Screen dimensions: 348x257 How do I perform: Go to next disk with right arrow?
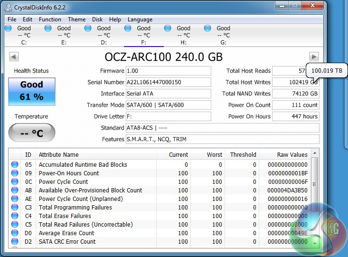click(x=313, y=57)
